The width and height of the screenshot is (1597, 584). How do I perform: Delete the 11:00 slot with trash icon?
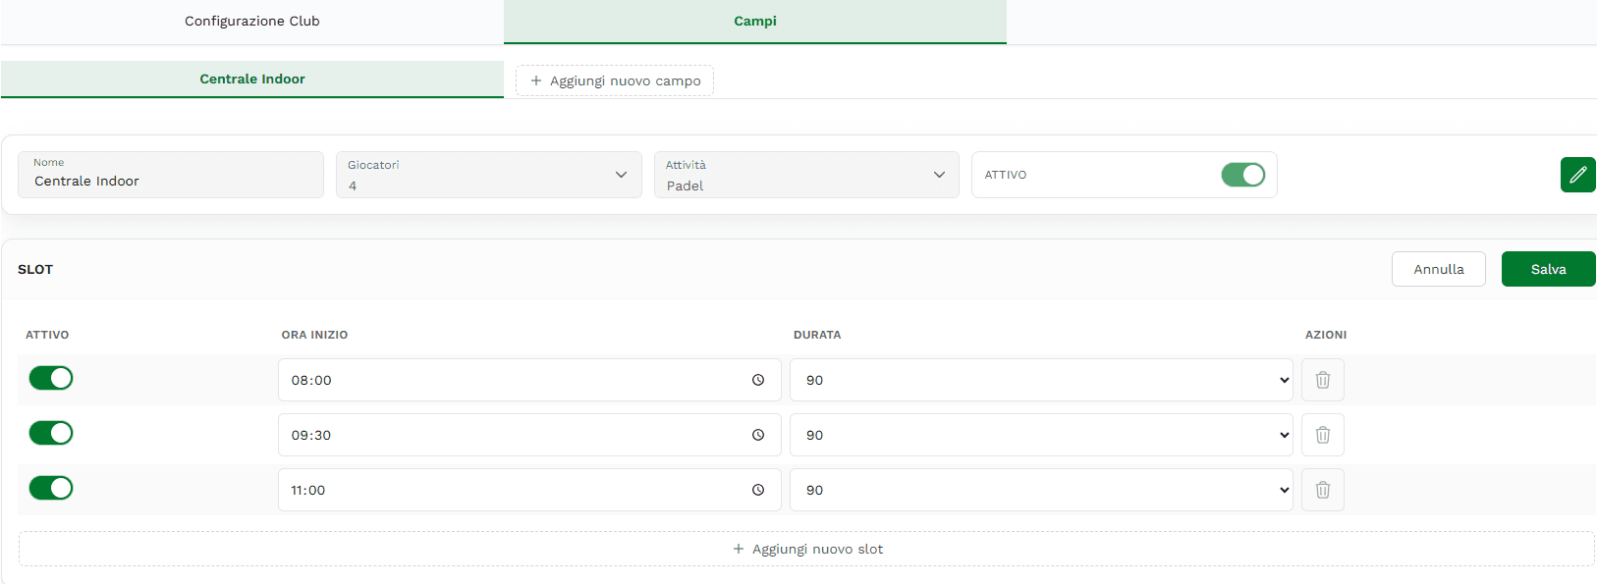(x=1322, y=490)
